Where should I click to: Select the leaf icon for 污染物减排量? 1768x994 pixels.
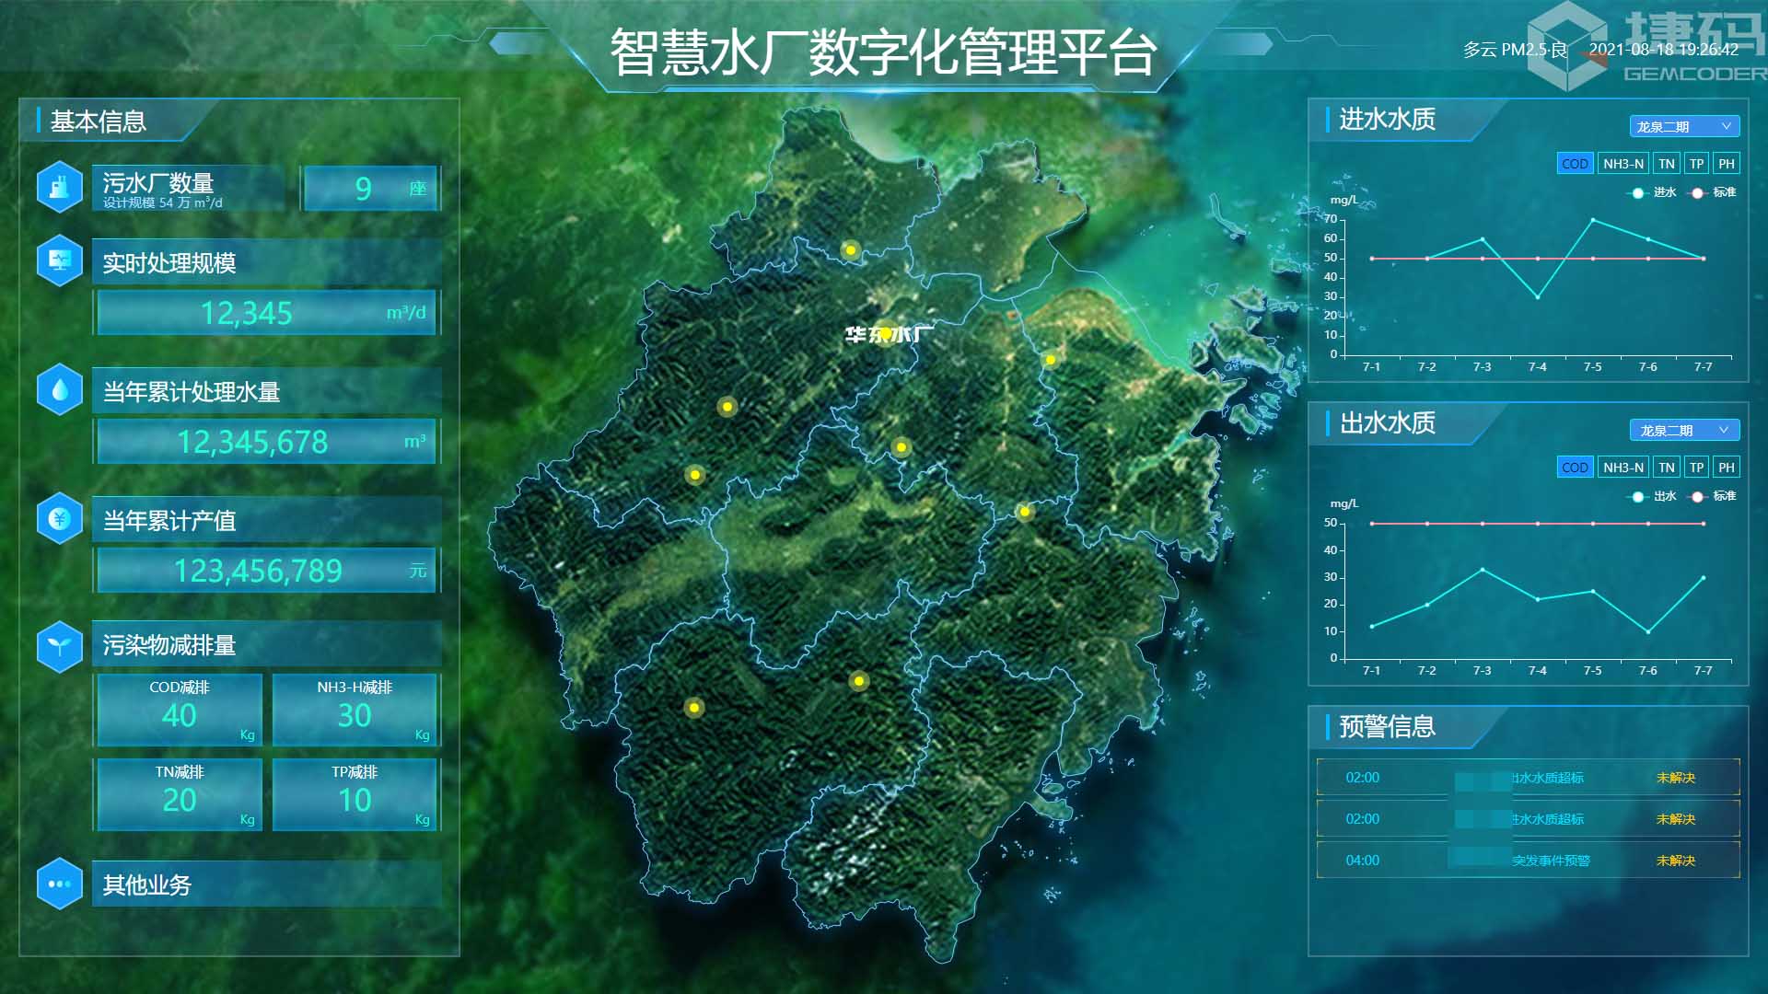pos(59,645)
